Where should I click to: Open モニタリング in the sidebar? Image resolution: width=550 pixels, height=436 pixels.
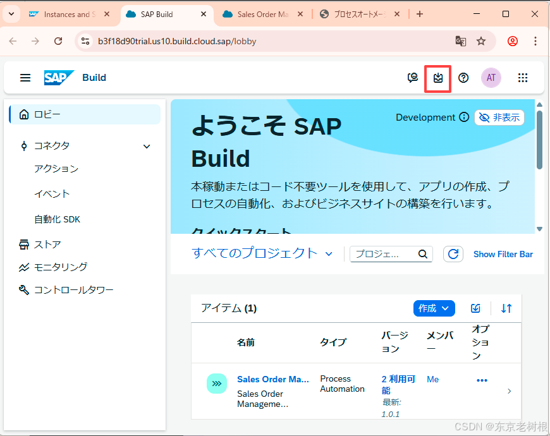pyautogui.click(x=60, y=267)
